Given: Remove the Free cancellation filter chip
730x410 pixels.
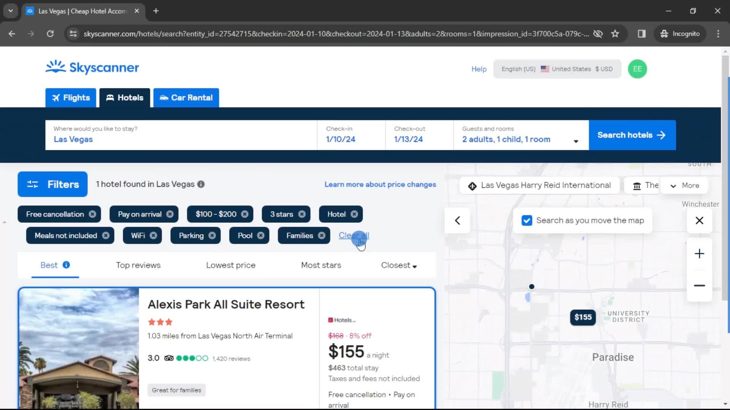Looking at the screenshot, I should [92, 214].
